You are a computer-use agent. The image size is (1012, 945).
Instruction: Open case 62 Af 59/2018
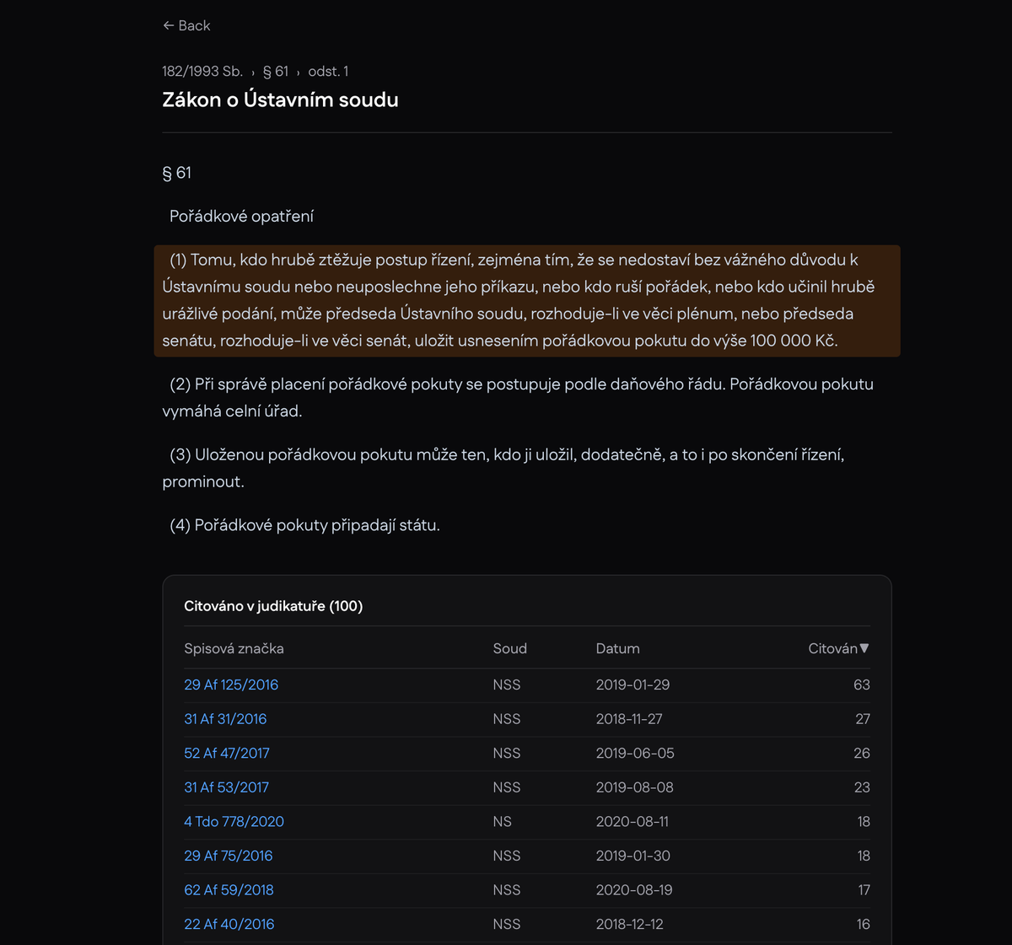(x=229, y=889)
